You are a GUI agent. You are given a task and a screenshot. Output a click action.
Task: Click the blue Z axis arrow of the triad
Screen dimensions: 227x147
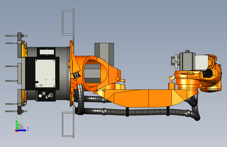[22, 130]
